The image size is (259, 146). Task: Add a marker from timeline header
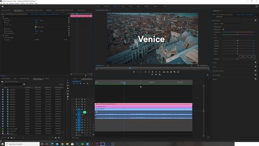(x=84, y=84)
